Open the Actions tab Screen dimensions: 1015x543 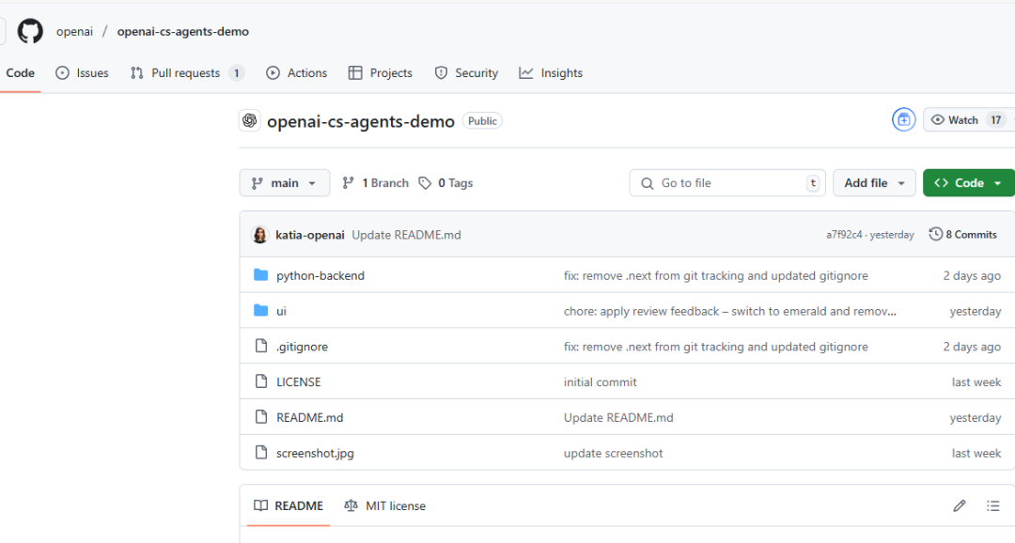click(x=296, y=73)
